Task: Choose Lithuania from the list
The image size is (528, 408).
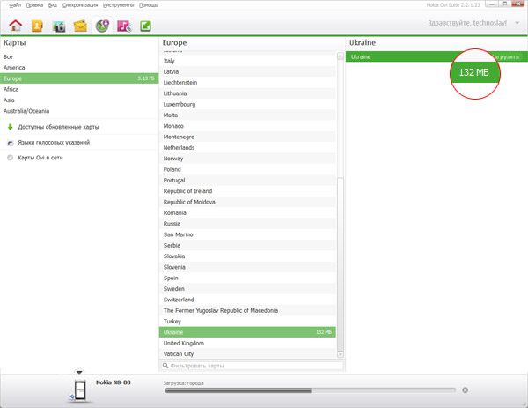Action: (x=247, y=93)
